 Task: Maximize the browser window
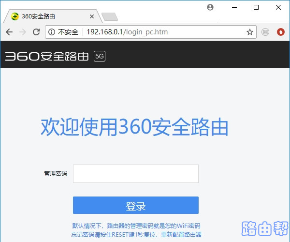tap(256, 7)
